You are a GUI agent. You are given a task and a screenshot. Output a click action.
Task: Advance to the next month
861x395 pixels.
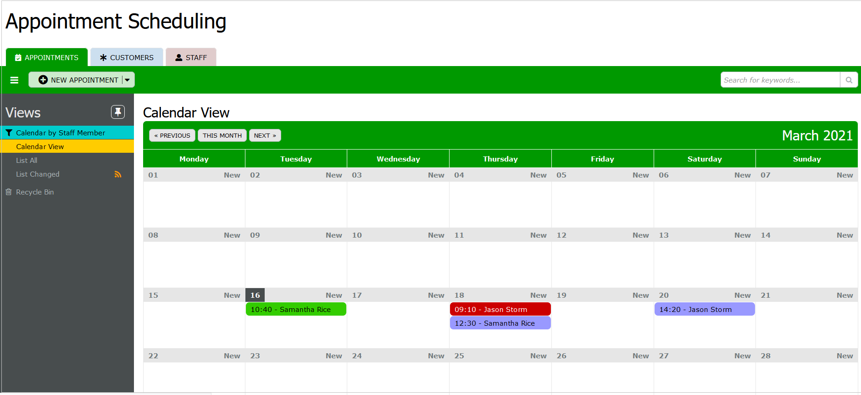pos(265,135)
